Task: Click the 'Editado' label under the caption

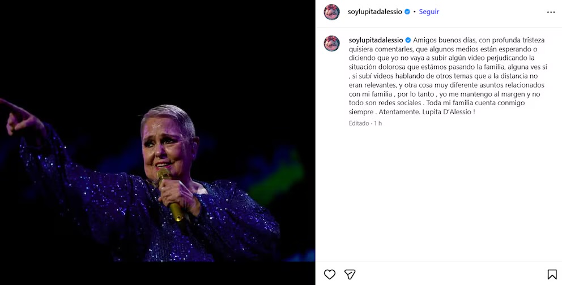Action: [x=359, y=123]
